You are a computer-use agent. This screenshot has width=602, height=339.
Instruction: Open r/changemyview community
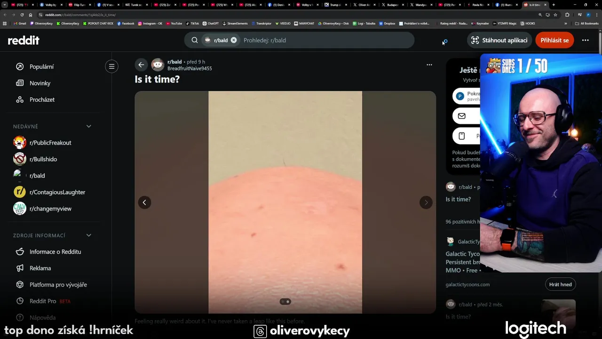(50, 209)
